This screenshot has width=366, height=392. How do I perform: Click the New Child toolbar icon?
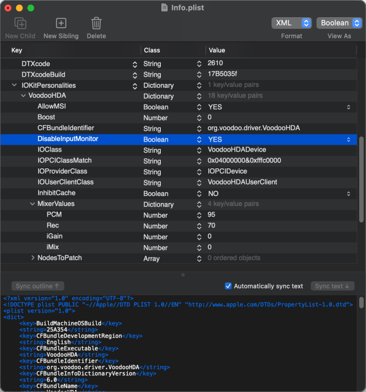click(x=20, y=24)
